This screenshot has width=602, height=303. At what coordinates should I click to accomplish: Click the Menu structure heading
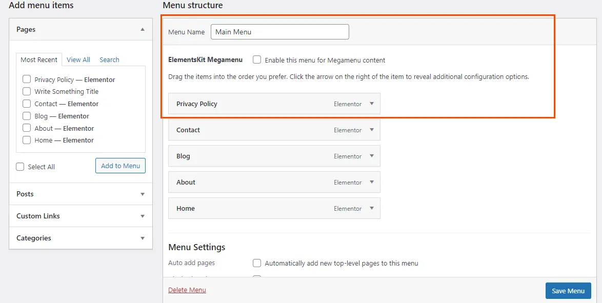point(193,5)
